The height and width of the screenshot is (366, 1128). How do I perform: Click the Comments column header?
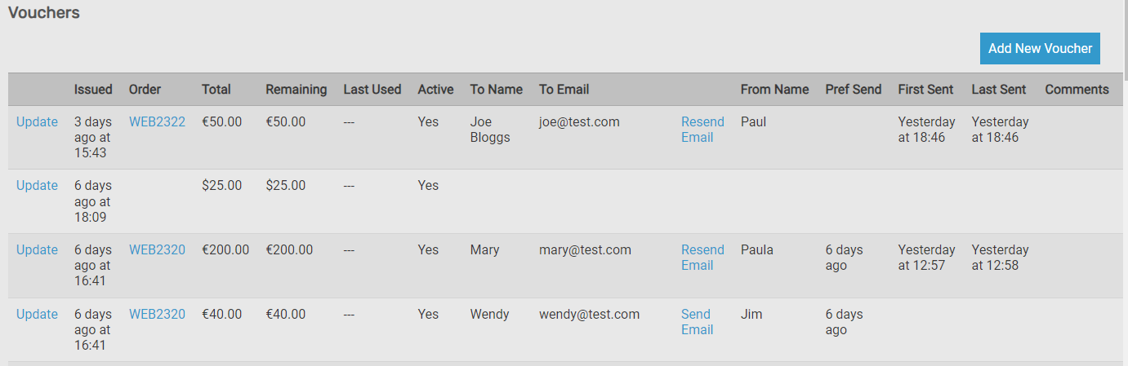pyautogui.click(x=1077, y=89)
